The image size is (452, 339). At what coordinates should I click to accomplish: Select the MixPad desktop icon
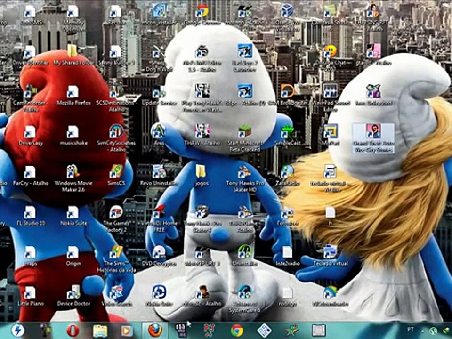(331, 135)
